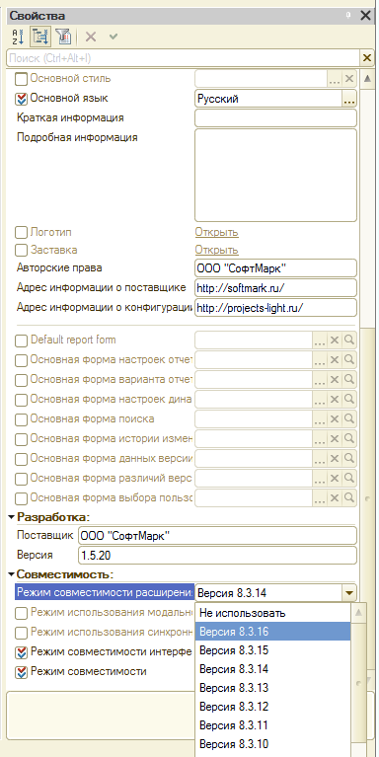379x757 pixels.
Task: Sort properties alphabetically with the AZ icon
Action: tap(18, 37)
